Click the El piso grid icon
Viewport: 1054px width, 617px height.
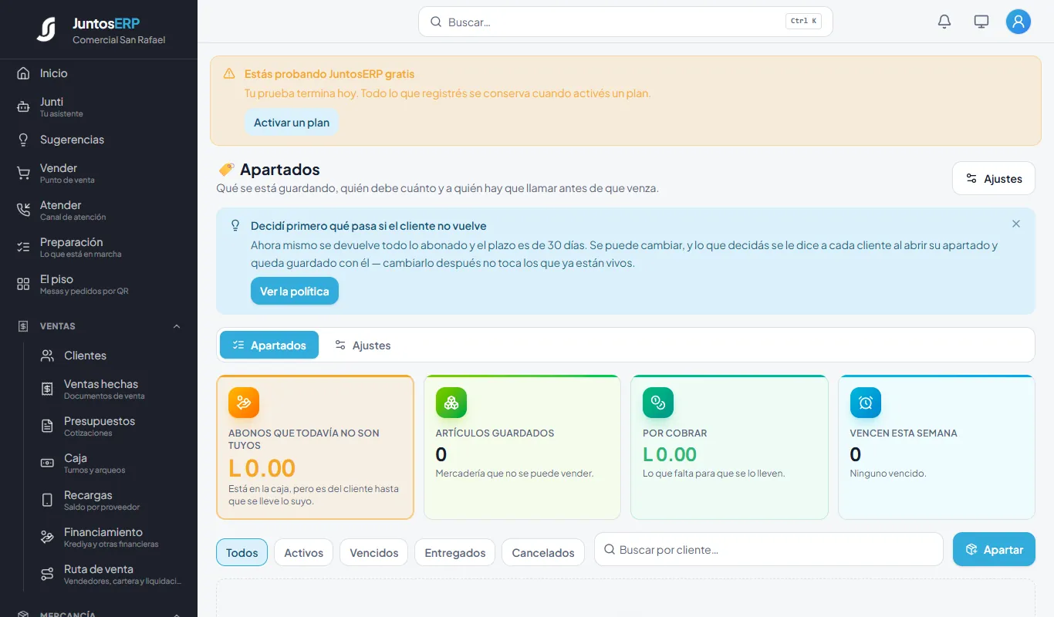pyautogui.click(x=23, y=284)
